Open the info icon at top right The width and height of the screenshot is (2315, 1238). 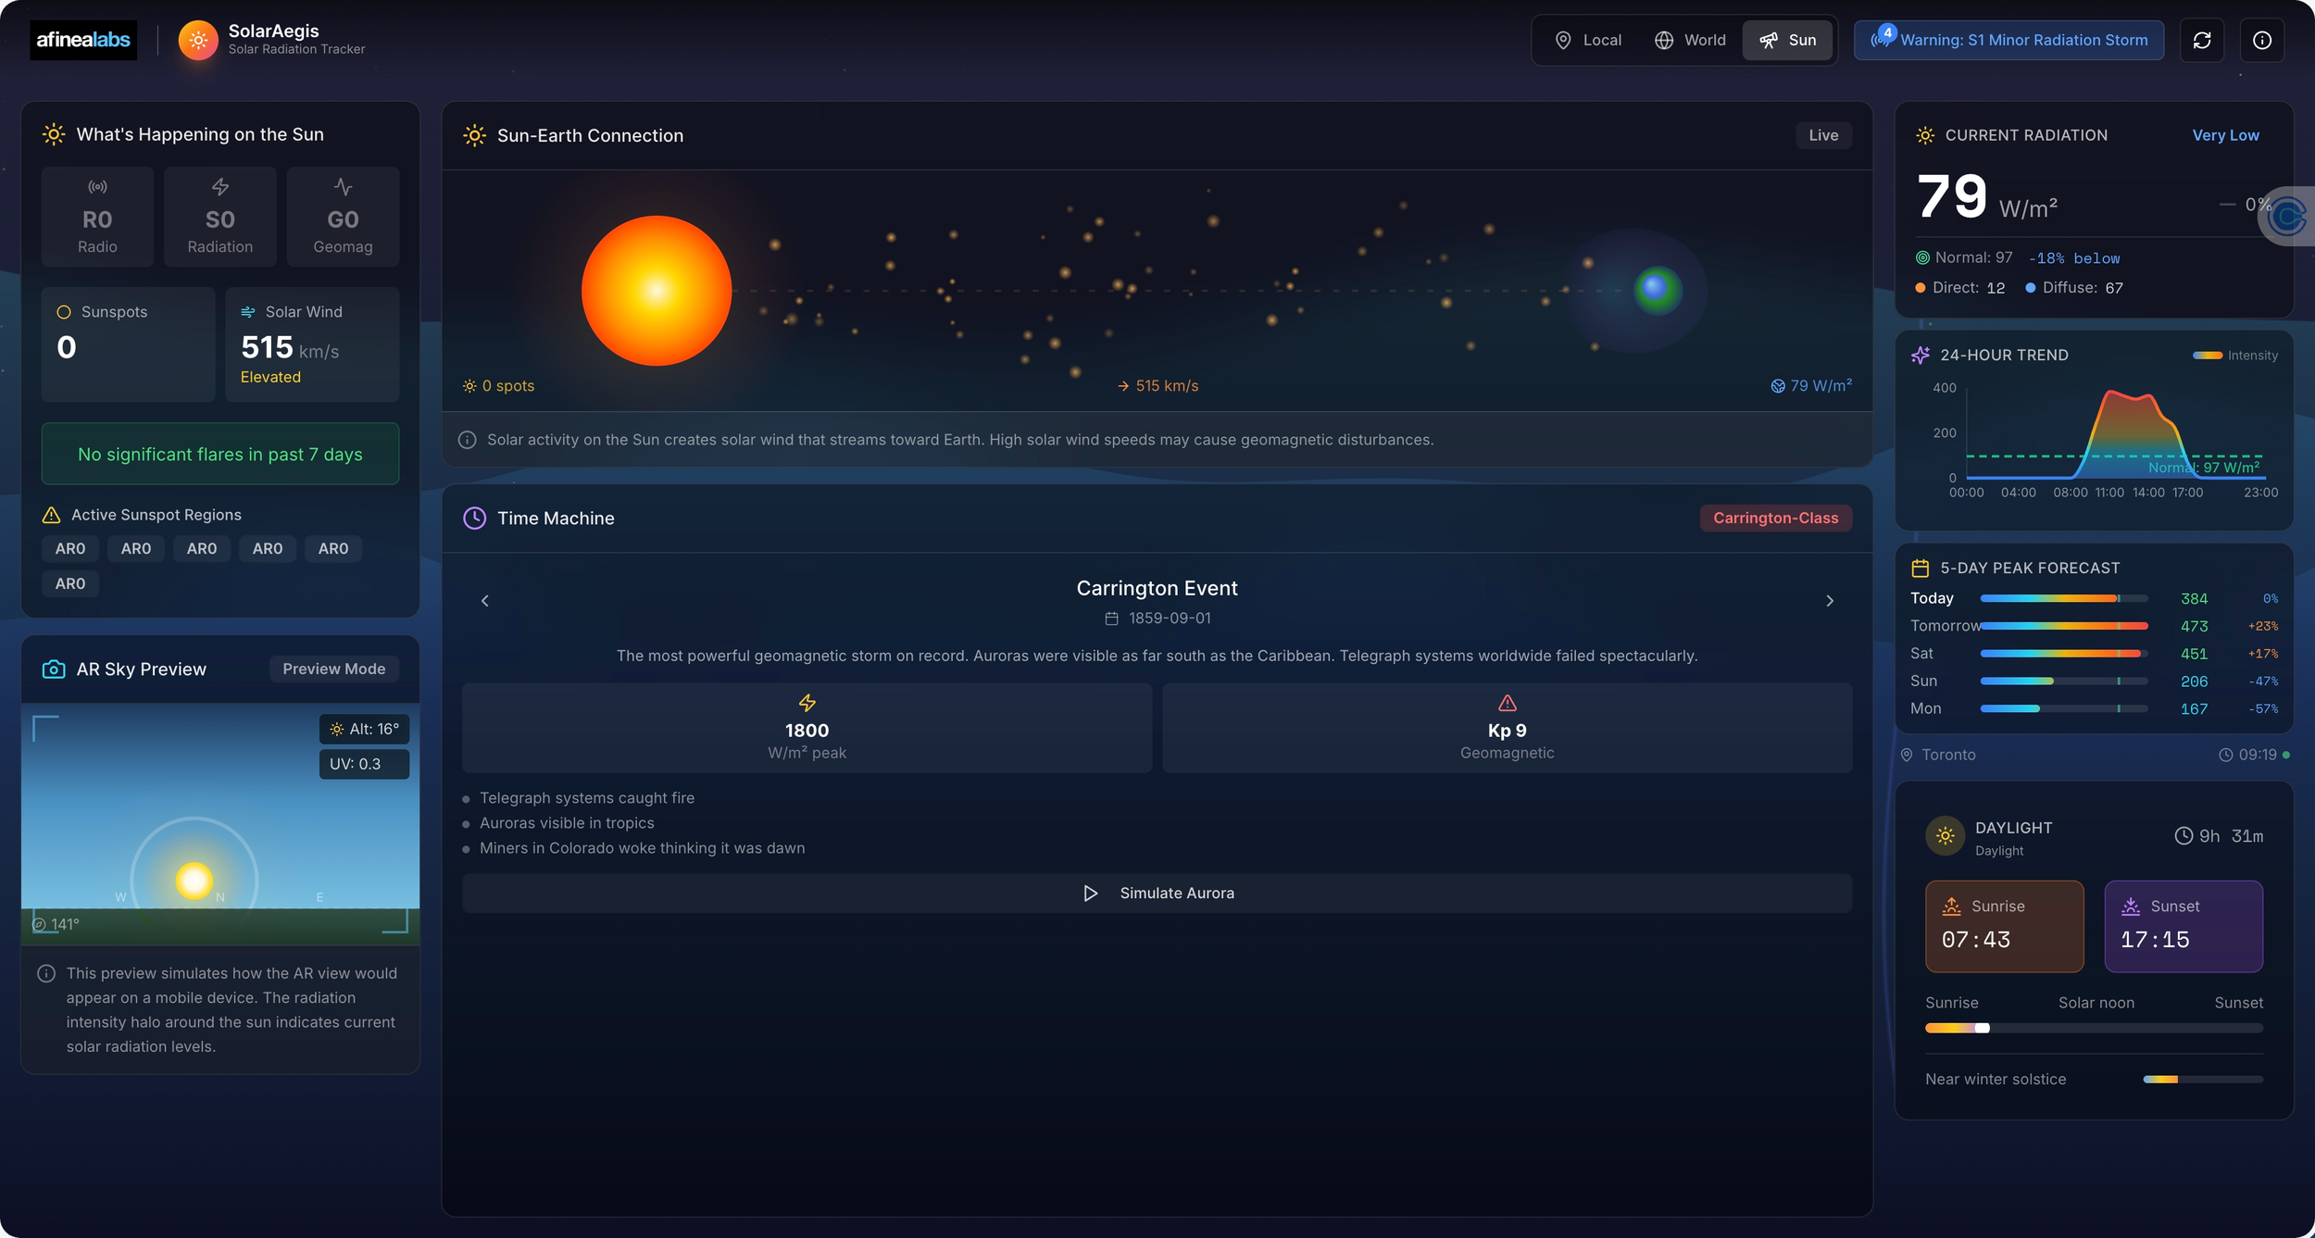tap(2262, 40)
